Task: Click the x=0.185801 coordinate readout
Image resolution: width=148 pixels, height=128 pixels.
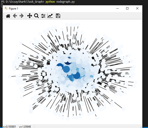Action: [x=9, y=127]
